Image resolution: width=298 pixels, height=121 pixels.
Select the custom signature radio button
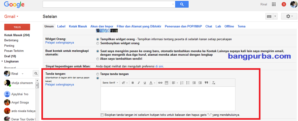tap(98, 78)
